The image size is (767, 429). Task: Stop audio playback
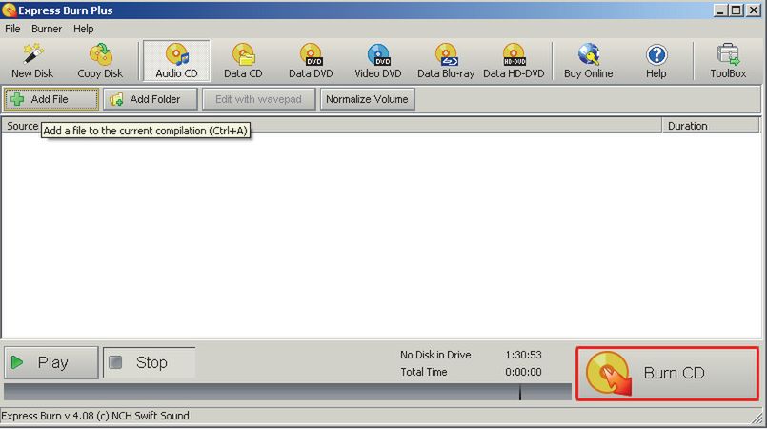pyautogui.click(x=150, y=362)
